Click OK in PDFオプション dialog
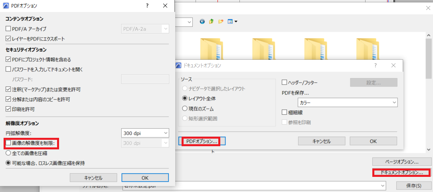 click(x=145, y=178)
